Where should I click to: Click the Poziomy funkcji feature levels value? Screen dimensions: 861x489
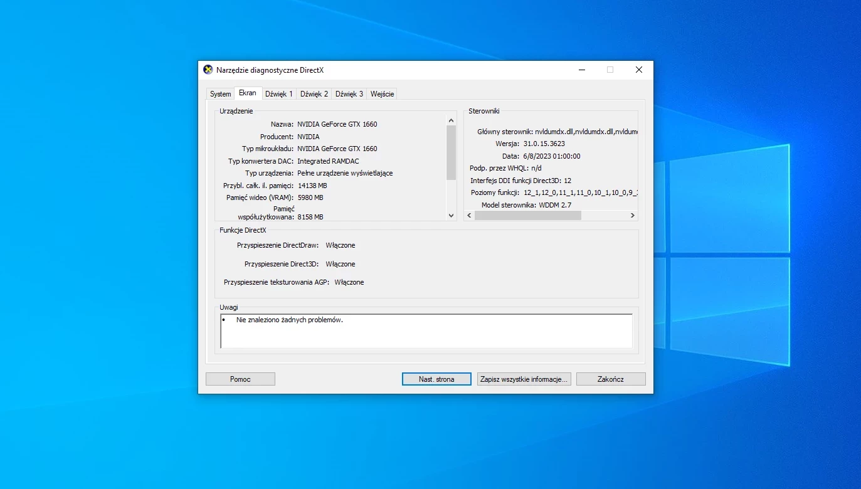(581, 192)
